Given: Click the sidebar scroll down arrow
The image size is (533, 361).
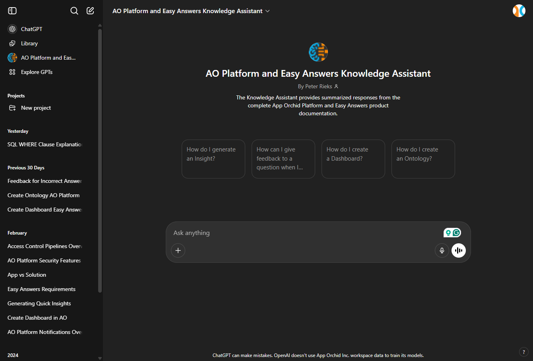Looking at the screenshot, I should (x=100, y=358).
